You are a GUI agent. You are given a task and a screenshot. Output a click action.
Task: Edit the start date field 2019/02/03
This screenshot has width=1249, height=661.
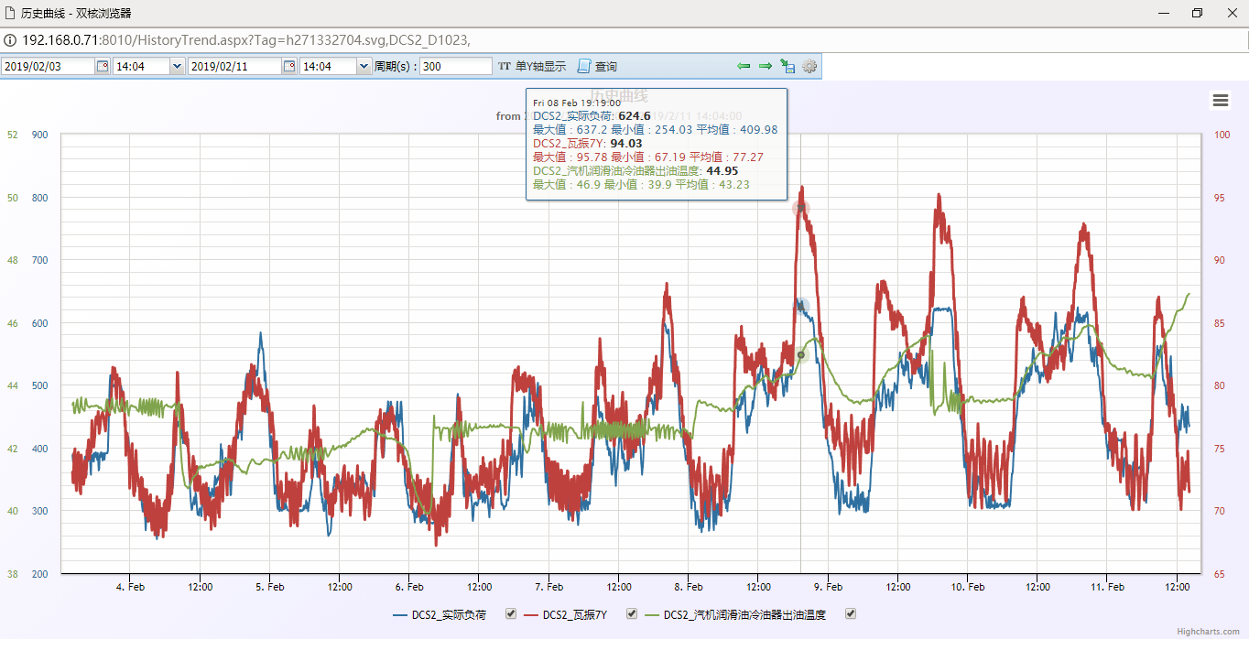(49, 66)
